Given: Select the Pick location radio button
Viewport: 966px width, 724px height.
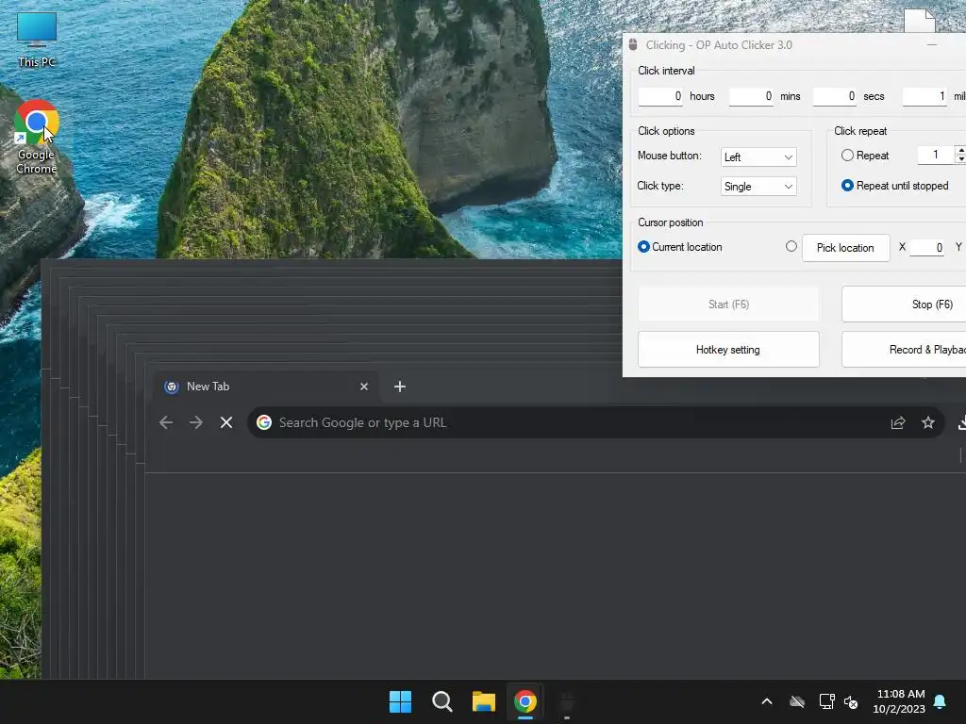Looking at the screenshot, I should click(791, 246).
